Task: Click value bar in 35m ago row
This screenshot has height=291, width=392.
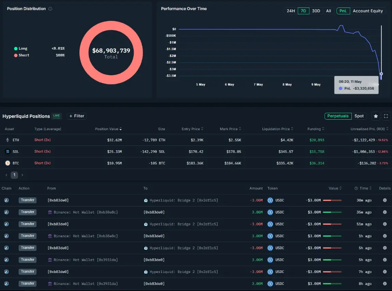Action: 332,212
